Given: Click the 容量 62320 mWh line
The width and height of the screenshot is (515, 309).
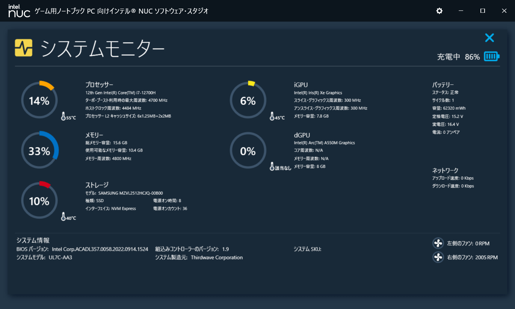Looking at the screenshot, I should 449,108.
